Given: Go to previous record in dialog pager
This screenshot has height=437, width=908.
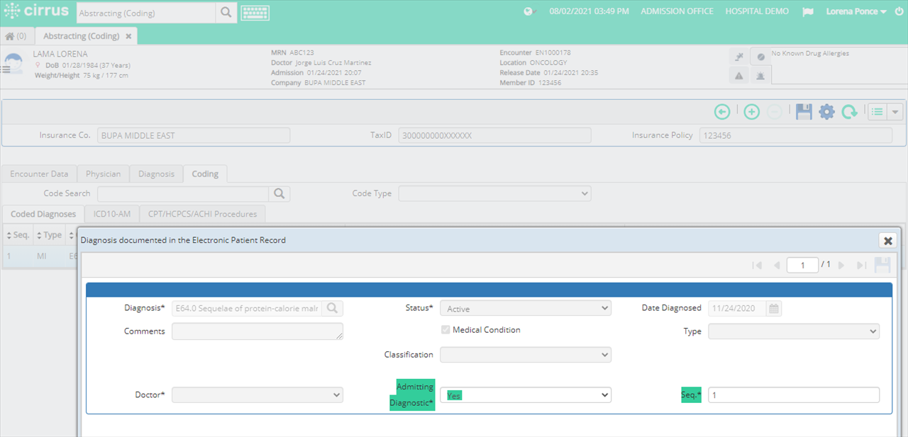Looking at the screenshot, I should click(777, 265).
